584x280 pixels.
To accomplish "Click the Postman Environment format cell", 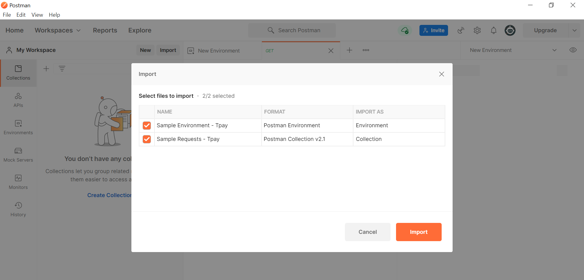I will (307, 125).
